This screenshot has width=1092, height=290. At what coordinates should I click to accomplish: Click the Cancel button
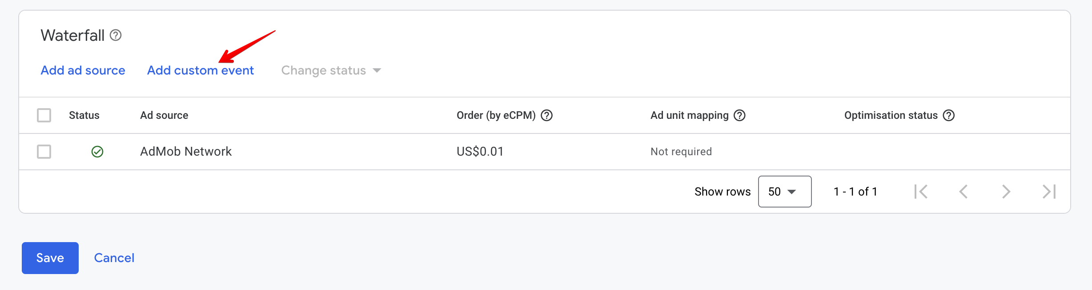[x=114, y=258]
